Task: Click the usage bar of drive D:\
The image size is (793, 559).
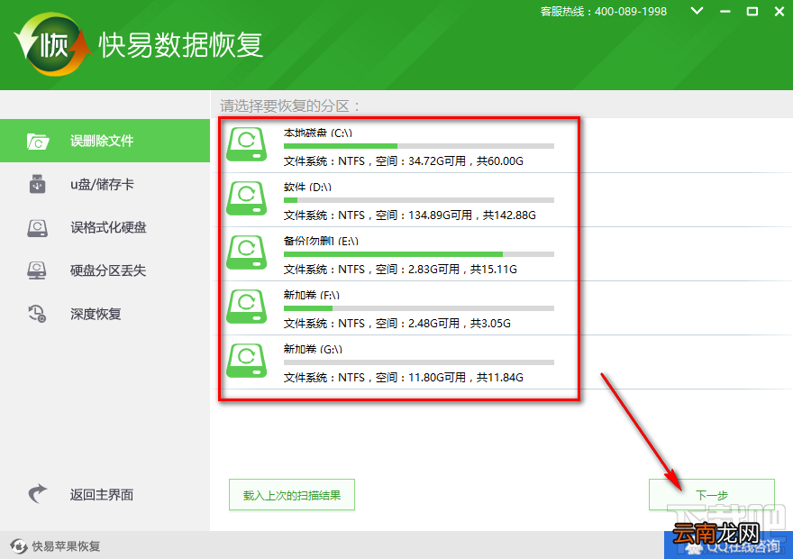Action: pos(419,200)
